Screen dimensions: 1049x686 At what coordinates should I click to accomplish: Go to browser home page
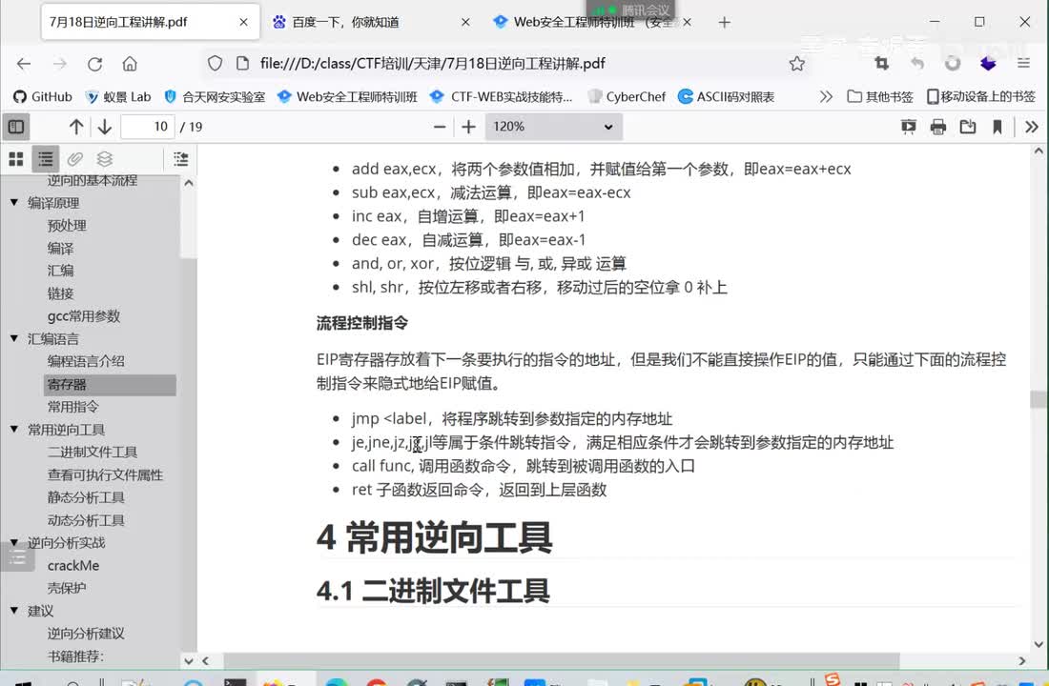[x=130, y=64]
